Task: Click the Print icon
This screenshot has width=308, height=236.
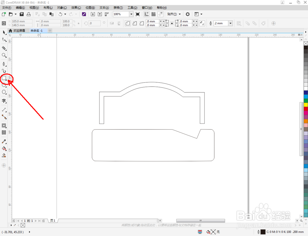Action: (29, 14)
